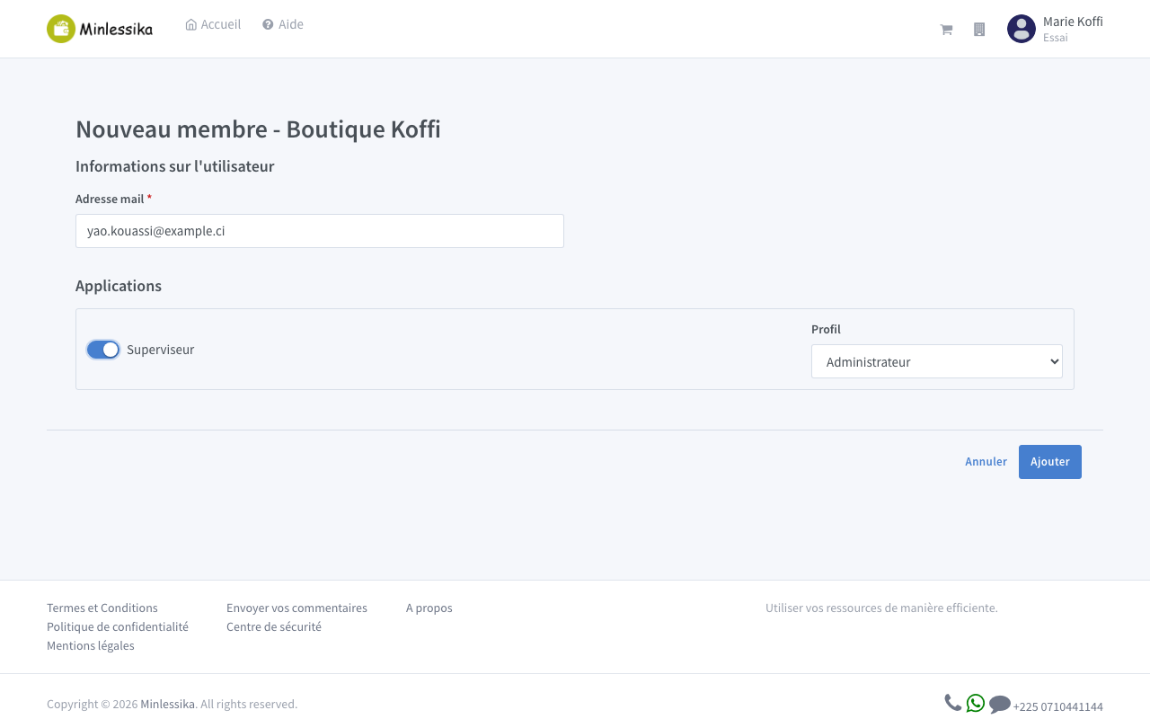Open Politique de confidentialité link

click(118, 627)
